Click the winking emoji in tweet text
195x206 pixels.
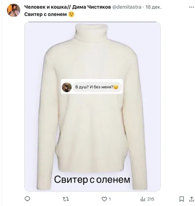71,14
